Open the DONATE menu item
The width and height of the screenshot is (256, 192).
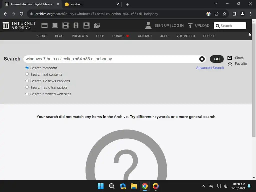point(121,36)
